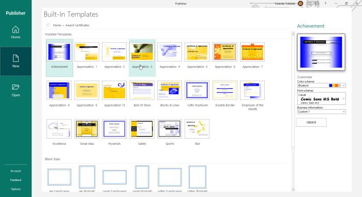The width and height of the screenshot is (362, 197).
Task: Click the template list scroll down arrow
Action: pos(293,190)
